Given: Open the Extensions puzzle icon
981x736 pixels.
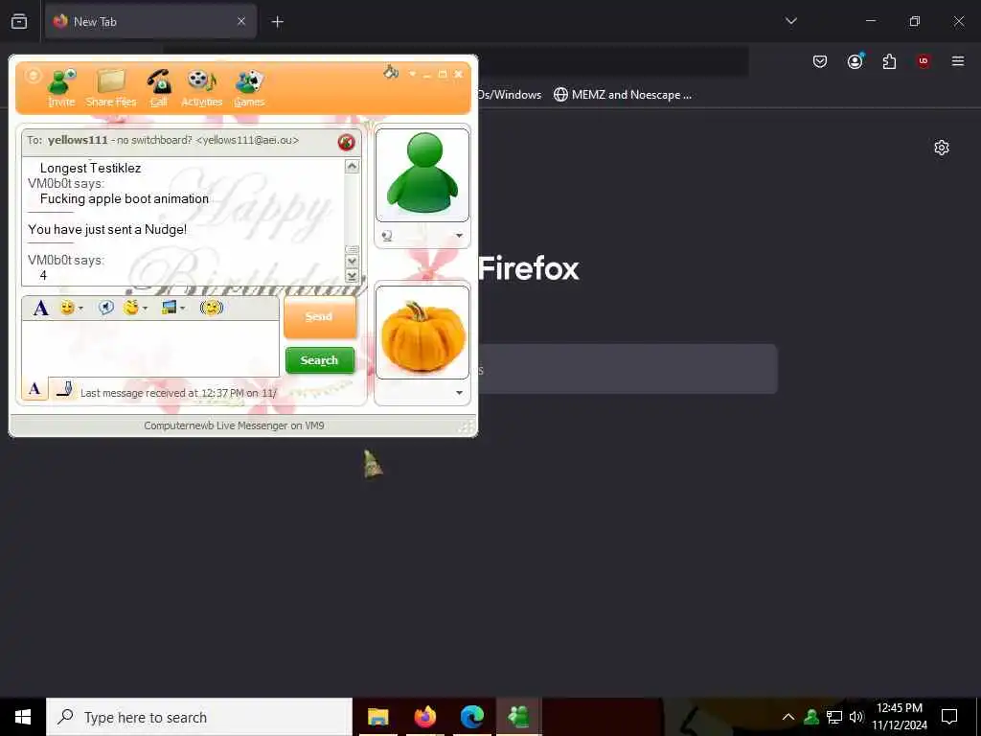Looking at the screenshot, I should 889,61.
